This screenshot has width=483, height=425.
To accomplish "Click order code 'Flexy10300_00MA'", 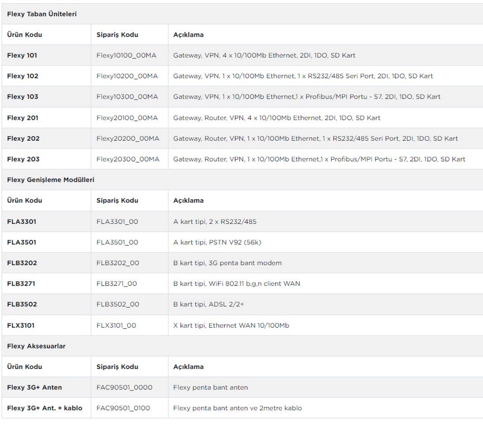I will coord(127,97).
